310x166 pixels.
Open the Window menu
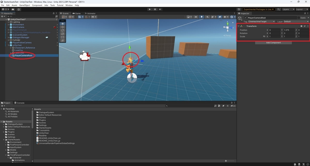(x=69, y=5)
